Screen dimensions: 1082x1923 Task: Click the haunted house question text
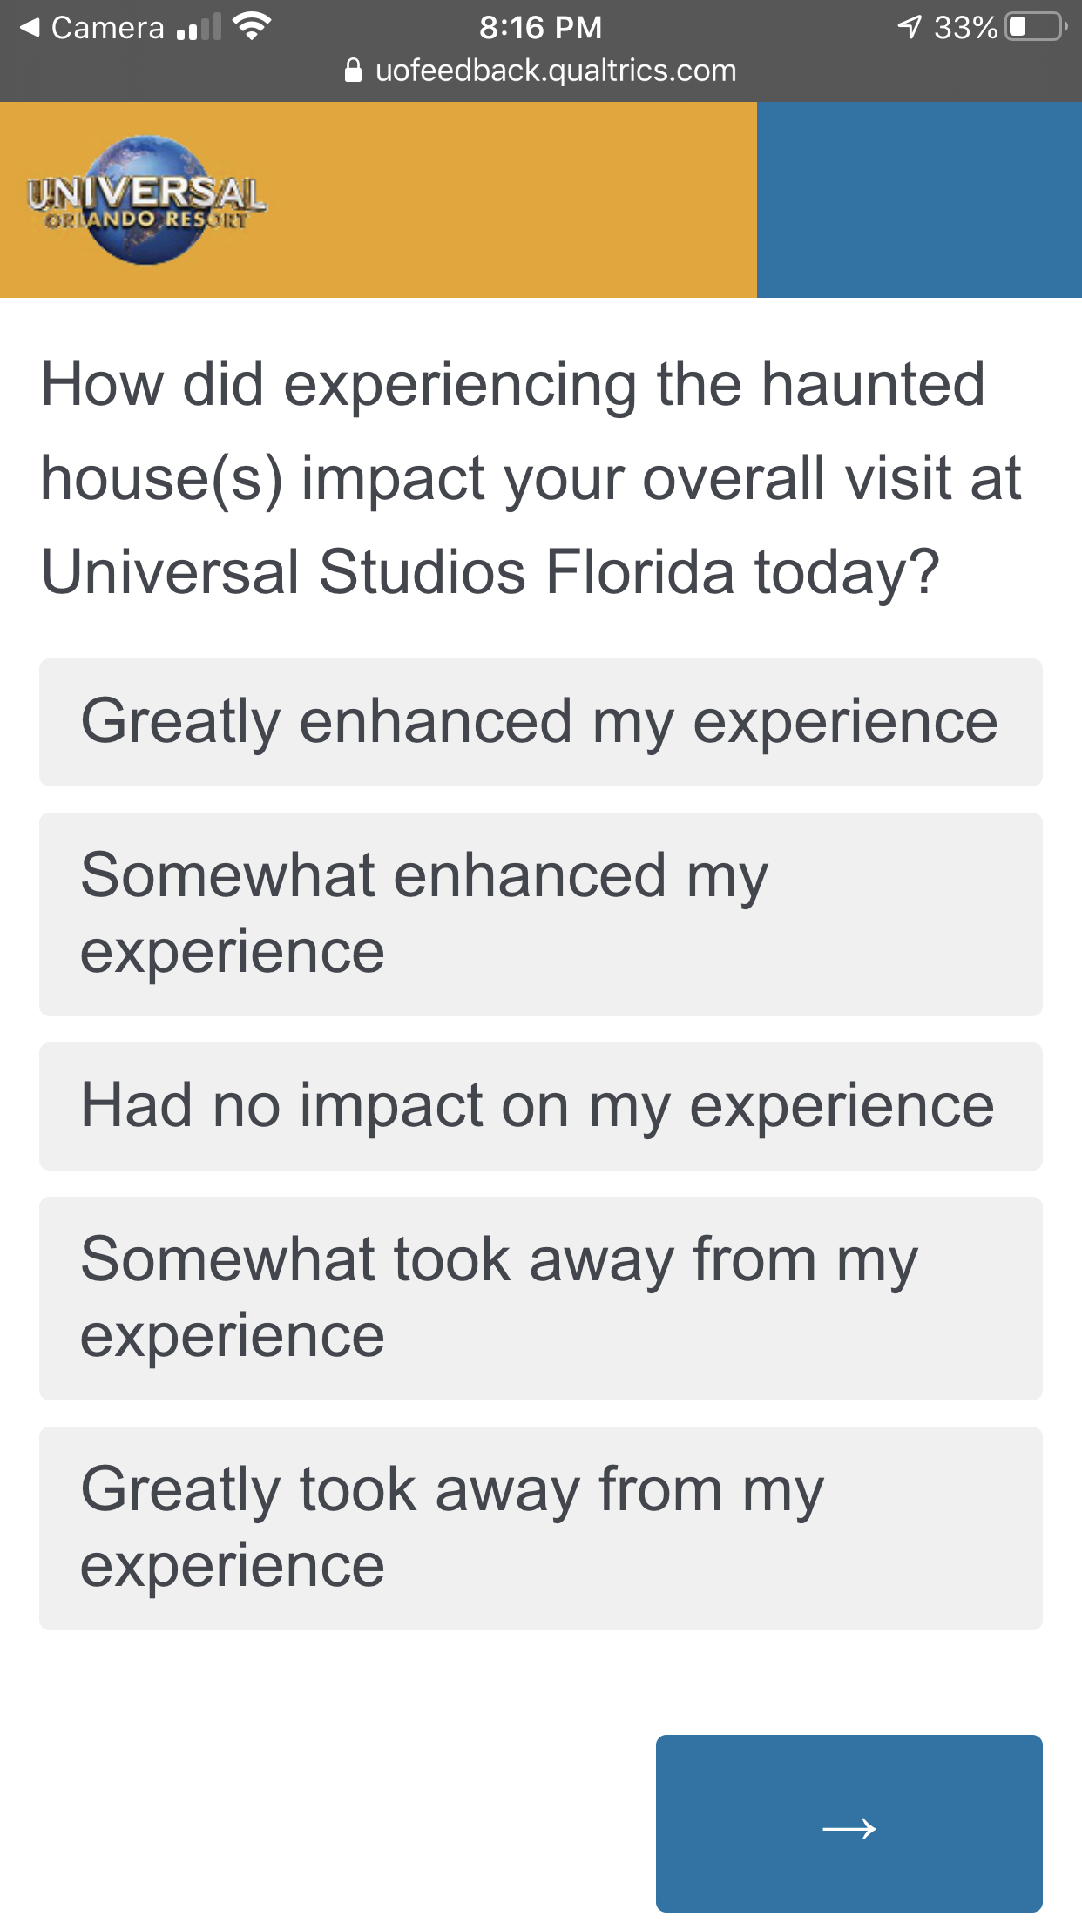(531, 478)
